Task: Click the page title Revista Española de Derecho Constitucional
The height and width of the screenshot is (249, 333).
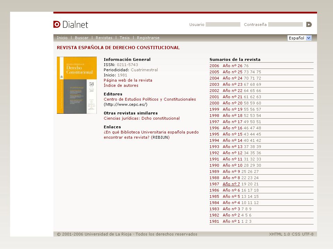Action: click(x=118, y=48)
